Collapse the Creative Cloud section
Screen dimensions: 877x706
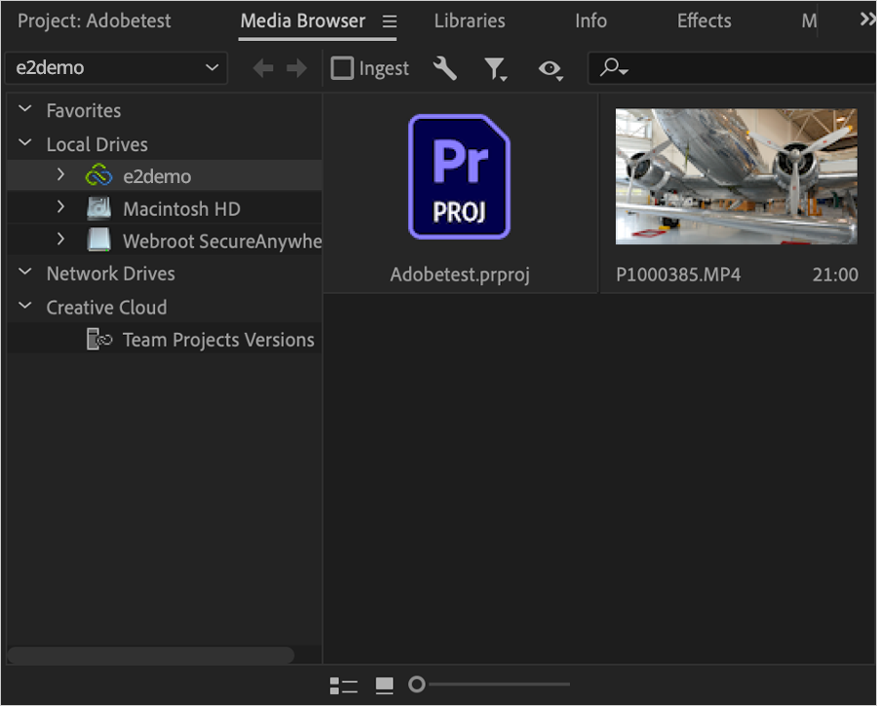[25, 306]
